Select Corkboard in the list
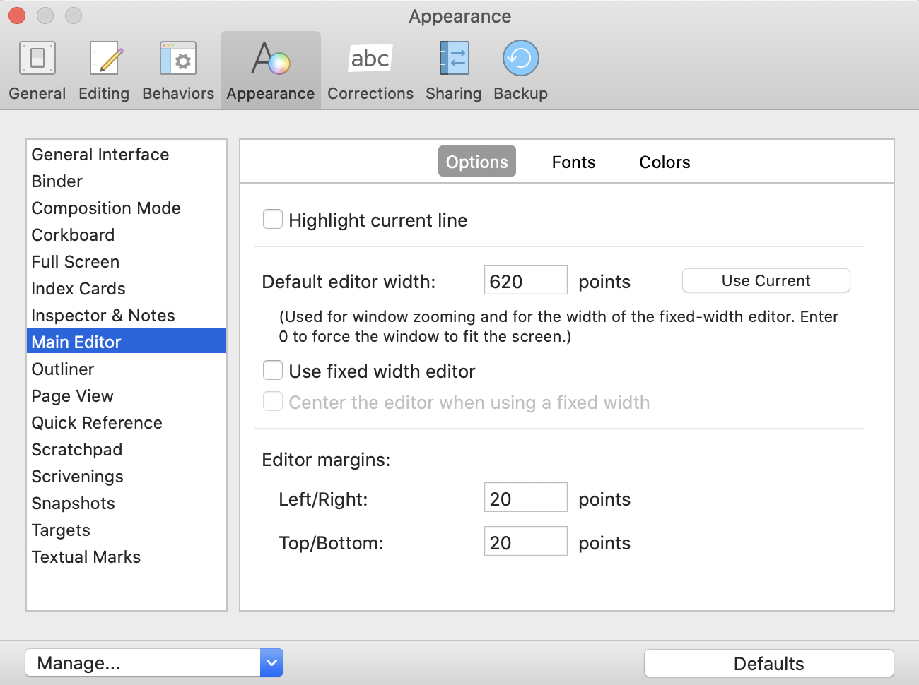The image size is (919, 685). pos(127,235)
